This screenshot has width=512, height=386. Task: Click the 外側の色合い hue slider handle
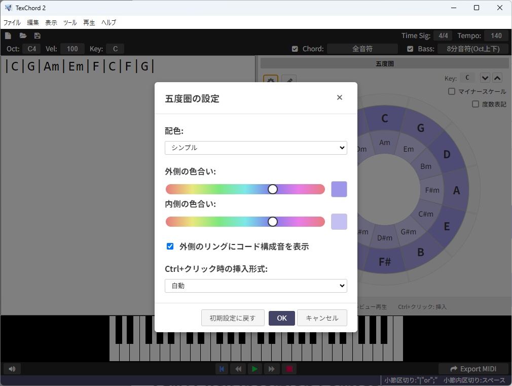(273, 189)
